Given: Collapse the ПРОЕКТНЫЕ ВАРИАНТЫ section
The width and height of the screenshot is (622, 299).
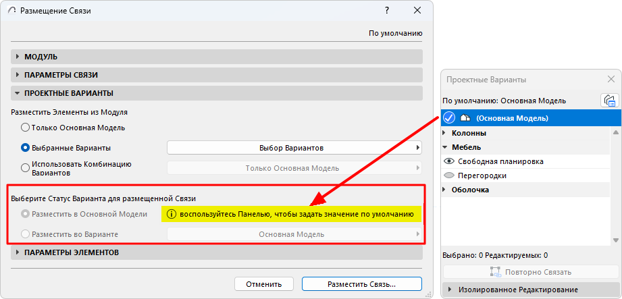Looking at the screenshot, I should [216, 93].
